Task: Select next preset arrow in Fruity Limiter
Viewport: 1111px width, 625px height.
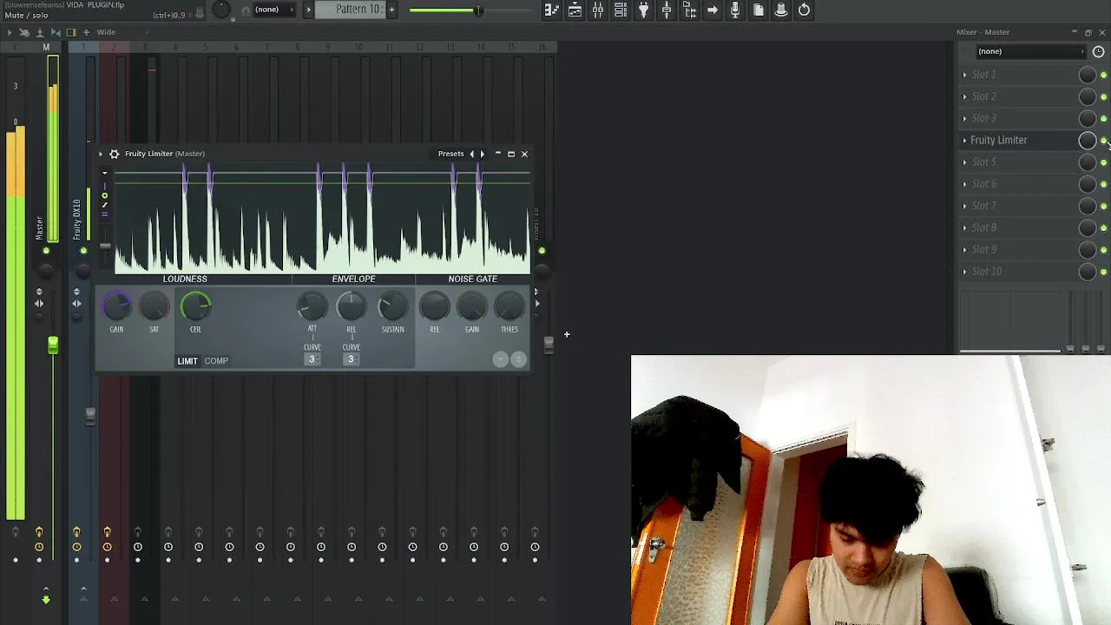Action: tap(483, 154)
